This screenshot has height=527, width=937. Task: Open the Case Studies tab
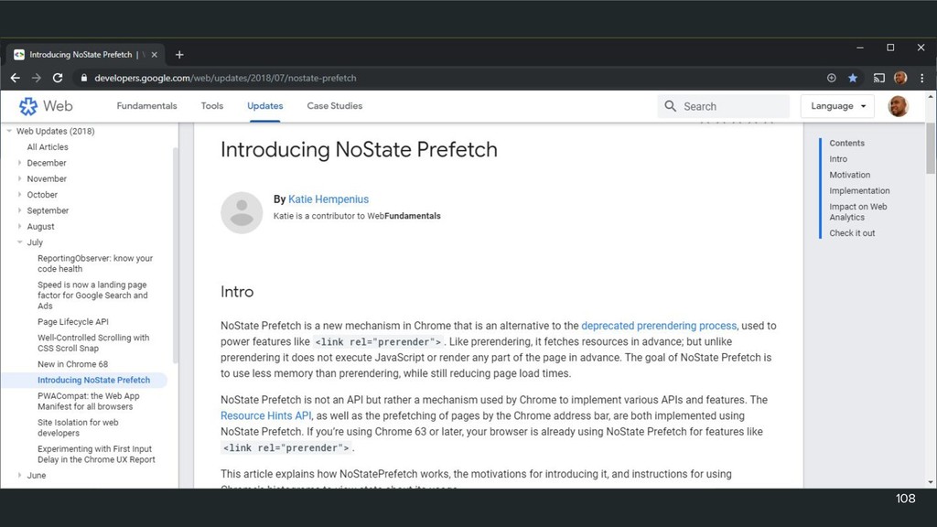pos(335,106)
